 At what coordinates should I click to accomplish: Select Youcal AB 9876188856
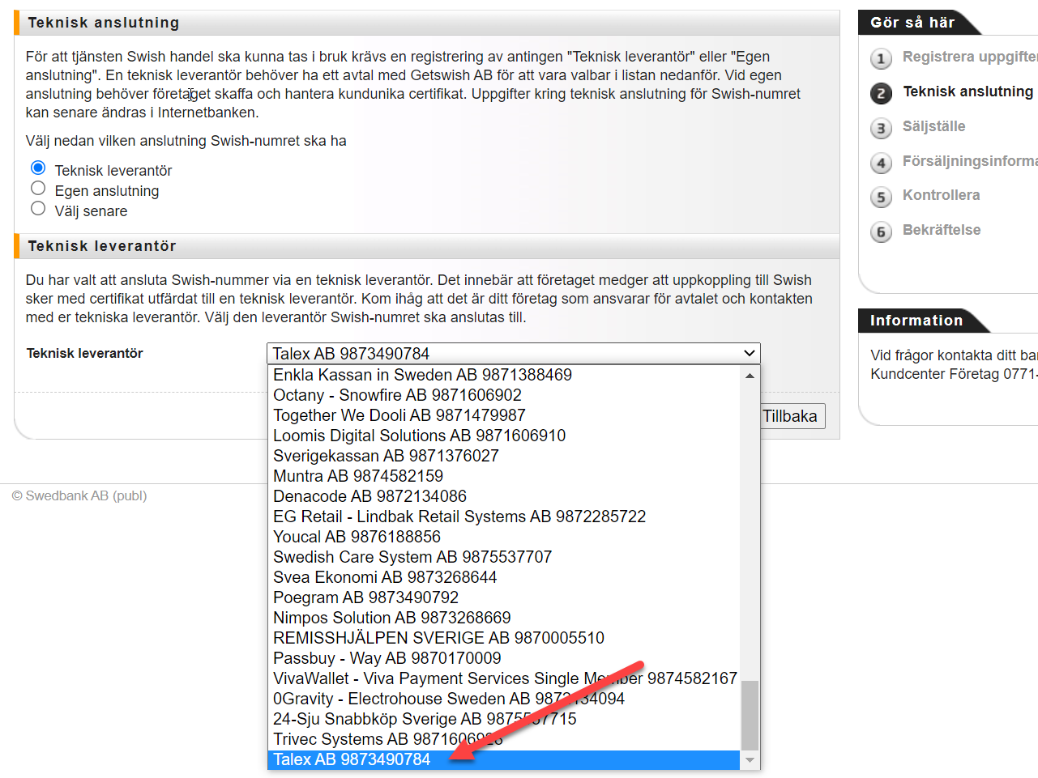point(503,537)
